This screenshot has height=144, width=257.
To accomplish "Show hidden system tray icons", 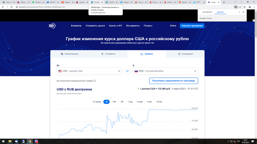I will pyautogui.click(x=228, y=141).
